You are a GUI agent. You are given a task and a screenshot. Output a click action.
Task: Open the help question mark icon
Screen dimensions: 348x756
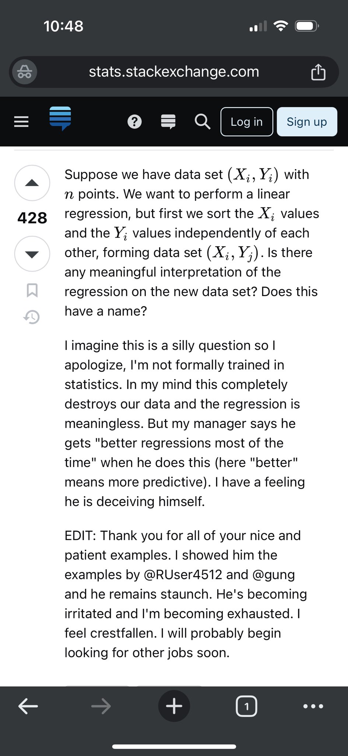(134, 121)
